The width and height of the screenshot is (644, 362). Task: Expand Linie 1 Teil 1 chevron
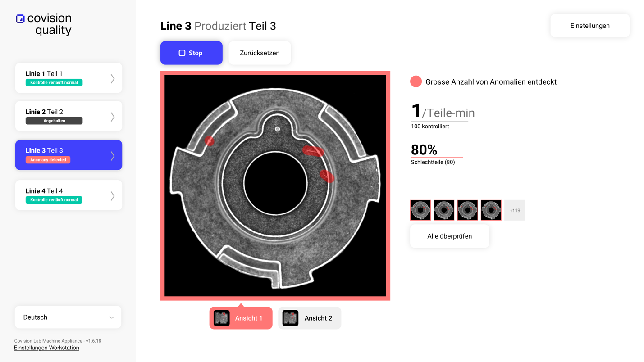(113, 78)
